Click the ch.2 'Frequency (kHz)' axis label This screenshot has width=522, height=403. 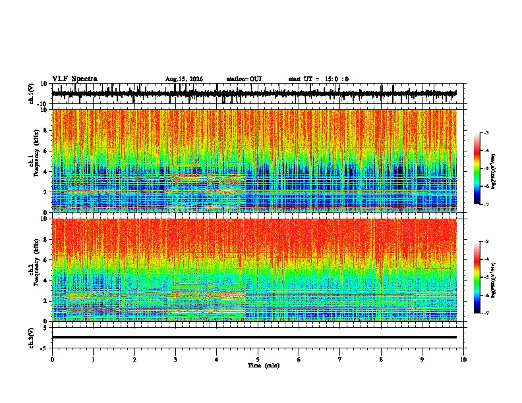click(x=36, y=263)
